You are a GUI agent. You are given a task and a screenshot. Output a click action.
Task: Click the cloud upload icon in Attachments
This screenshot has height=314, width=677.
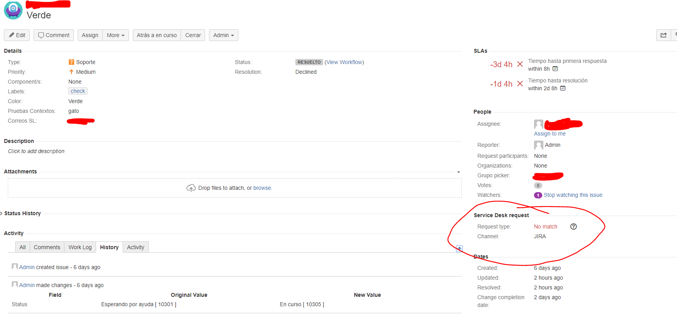coord(191,188)
